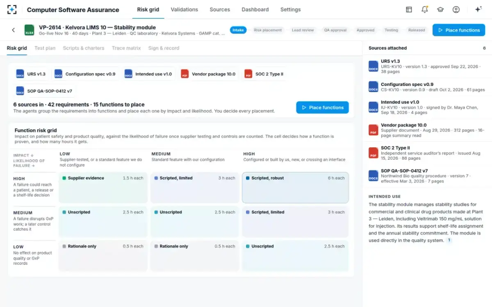Click VP-2614 Kelvora LIMS 10 title
The height and width of the screenshot is (307, 492).
point(98,27)
